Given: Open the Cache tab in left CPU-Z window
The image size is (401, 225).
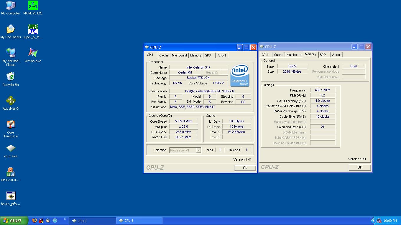Looking at the screenshot, I should coord(164,55).
